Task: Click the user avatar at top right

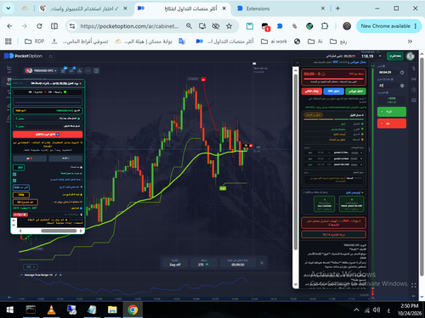Action: tap(411, 56)
